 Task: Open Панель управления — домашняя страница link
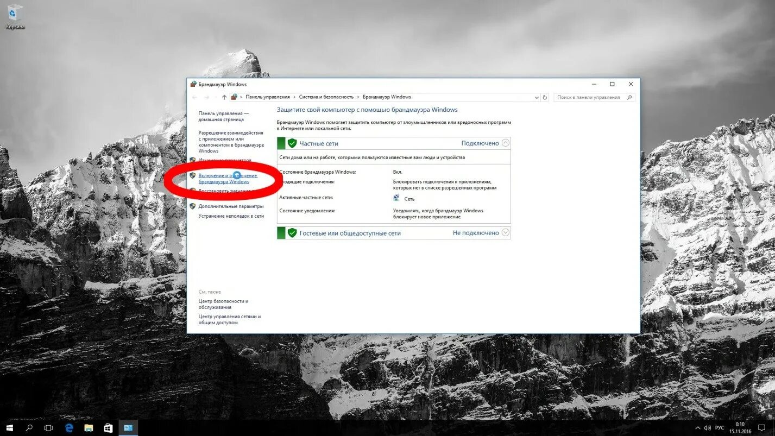coord(224,116)
